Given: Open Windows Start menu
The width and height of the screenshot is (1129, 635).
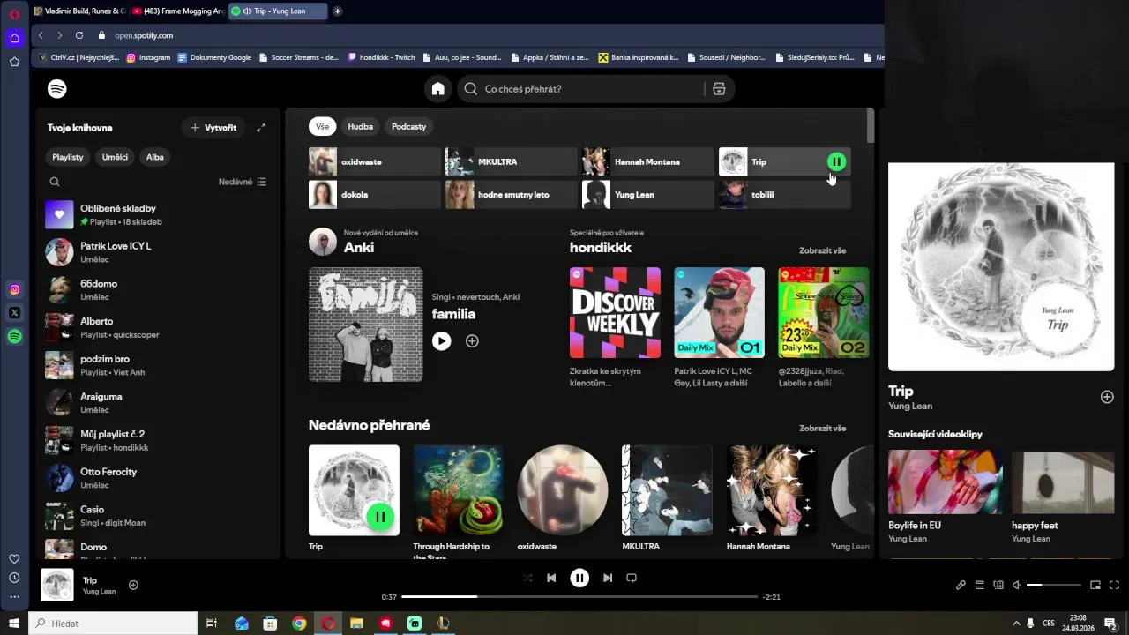Looking at the screenshot, I should [14, 624].
